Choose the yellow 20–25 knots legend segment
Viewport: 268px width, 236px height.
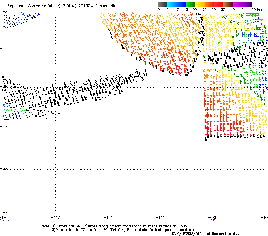[x=200, y=4]
